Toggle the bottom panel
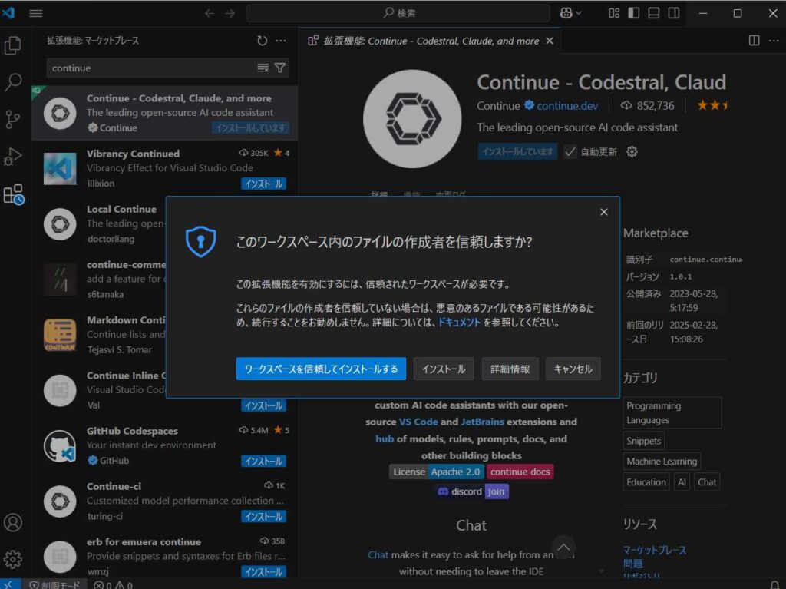Viewport: 786px width, 589px height. (654, 13)
